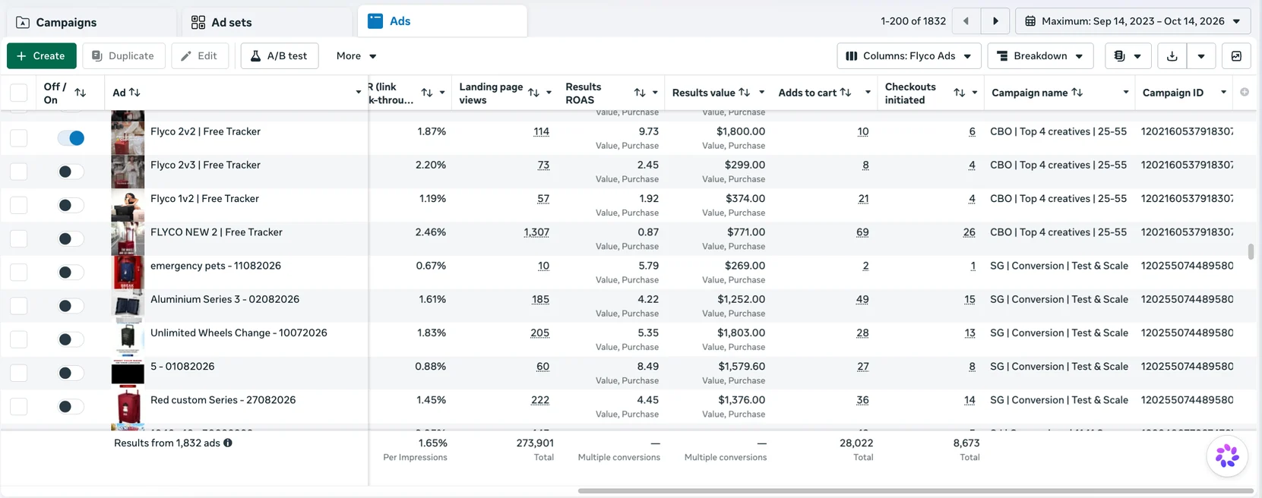Turn off Flyco 2v2 | Free Tracker ad
Image resolution: width=1262 pixels, height=498 pixels.
point(71,138)
